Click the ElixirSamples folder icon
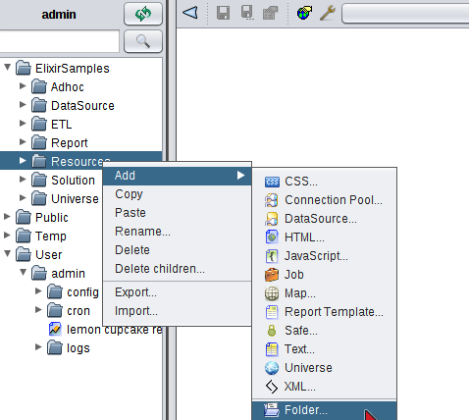The height and width of the screenshot is (420, 469). click(24, 68)
